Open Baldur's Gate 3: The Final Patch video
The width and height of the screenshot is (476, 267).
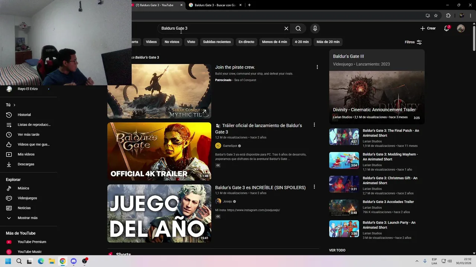pos(391,133)
